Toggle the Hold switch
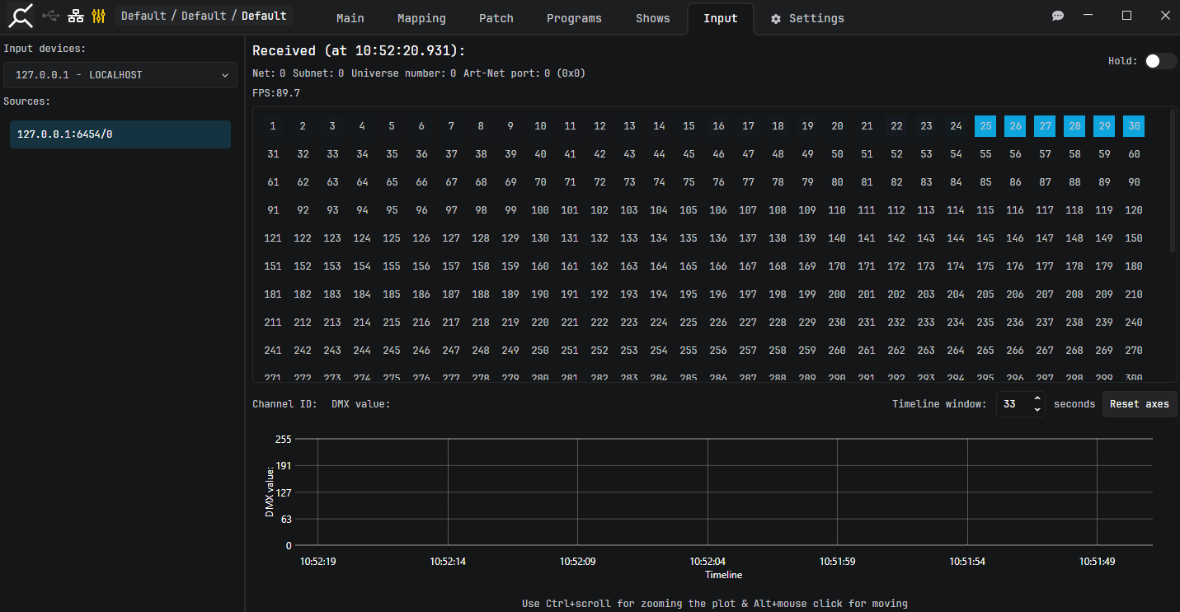Viewport: 1180px width, 612px height. [1160, 61]
